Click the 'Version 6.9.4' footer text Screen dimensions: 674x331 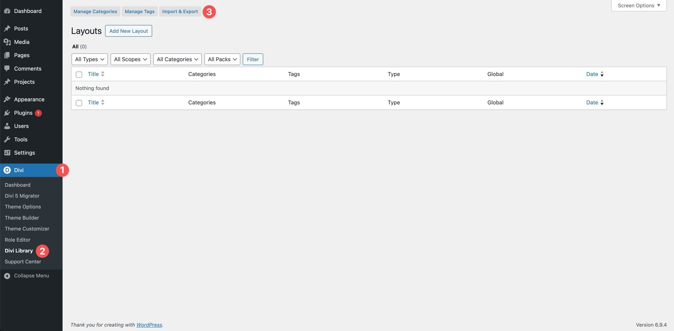pyautogui.click(x=651, y=325)
